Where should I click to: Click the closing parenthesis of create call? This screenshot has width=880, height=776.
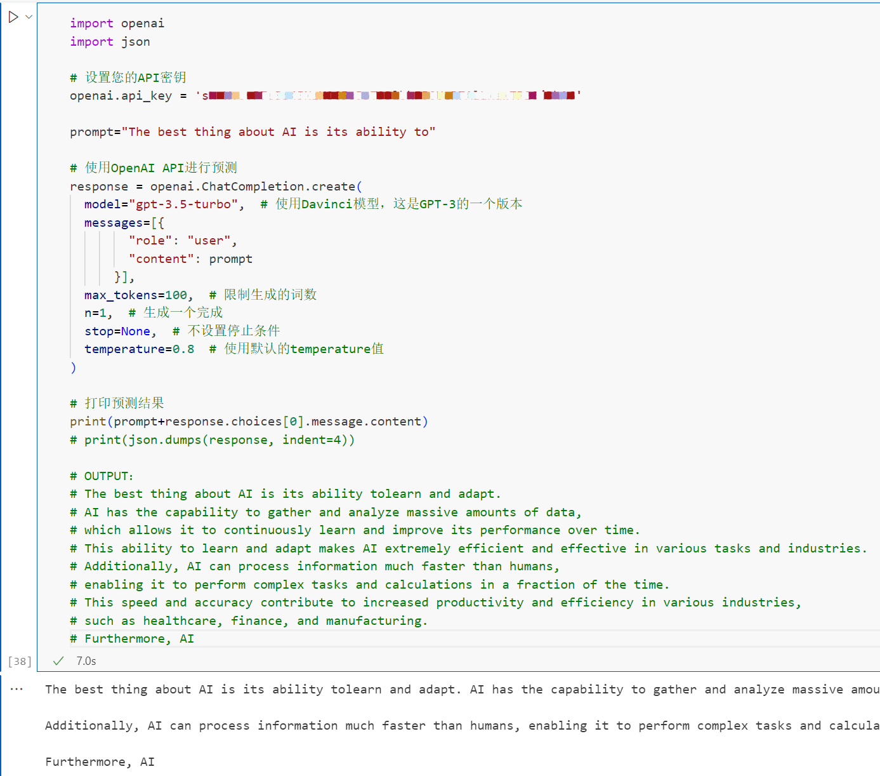[74, 368]
